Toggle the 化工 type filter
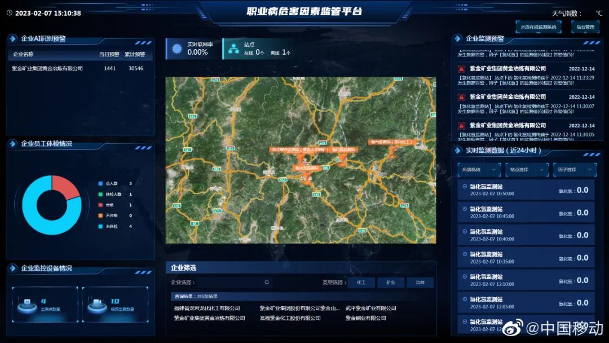 [361, 282]
